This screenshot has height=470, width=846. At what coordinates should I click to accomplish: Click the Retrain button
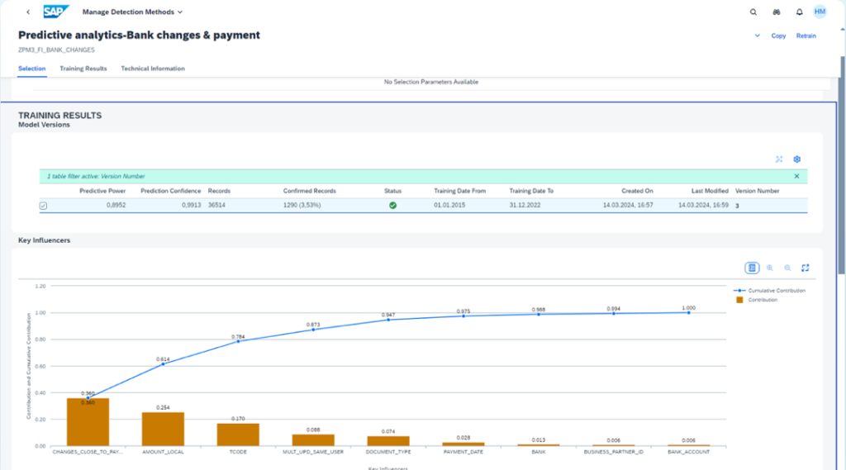(806, 36)
